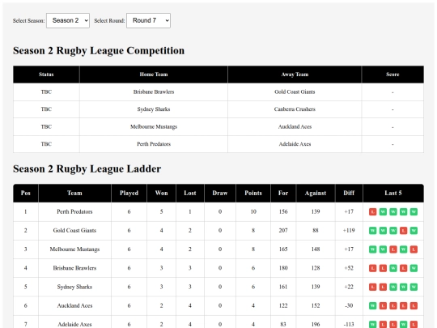Click the first L badge in Brisbane Brawlers row

[x=372, y=268]
